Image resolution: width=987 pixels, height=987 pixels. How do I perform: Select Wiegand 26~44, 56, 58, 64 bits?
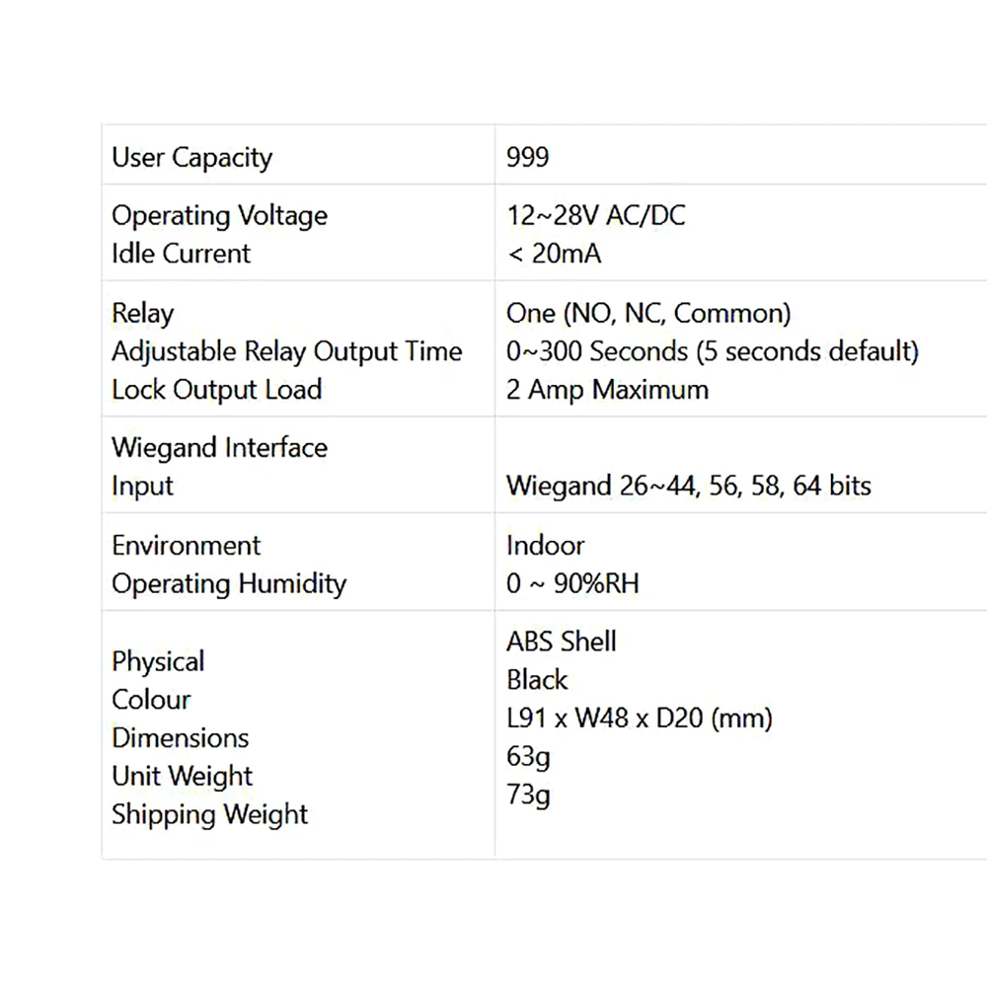(689, 486)
